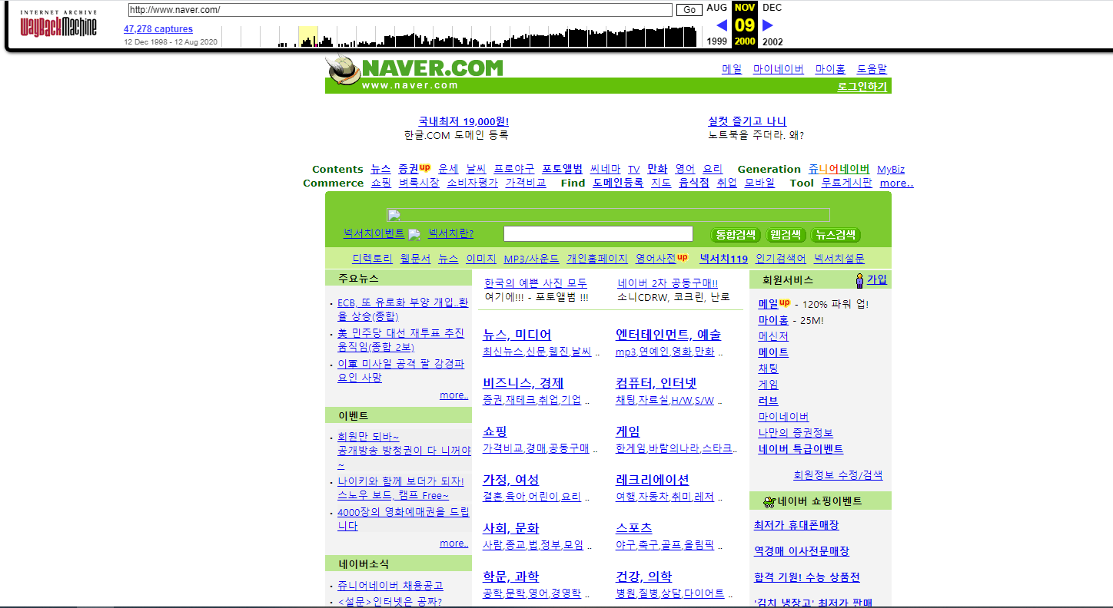Open the 도움말 help link
This screenshot has width=1113, height=608.
[x=872, y=69]
